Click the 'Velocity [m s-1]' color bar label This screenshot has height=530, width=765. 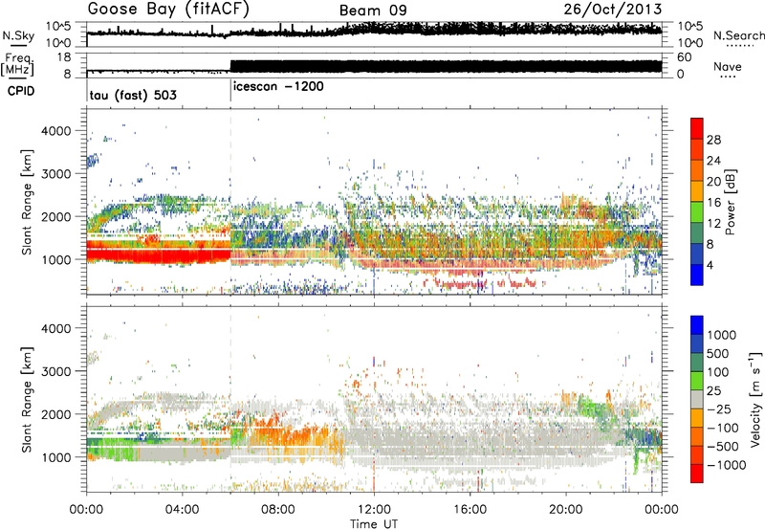755,399
